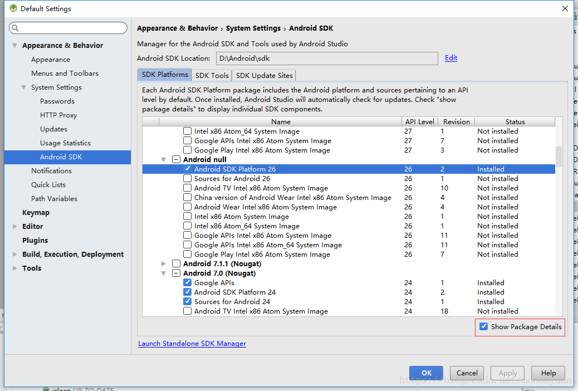The image size is (578, 391).
Task: Switch to the SDK Tools tab
Action: (212, 75)
